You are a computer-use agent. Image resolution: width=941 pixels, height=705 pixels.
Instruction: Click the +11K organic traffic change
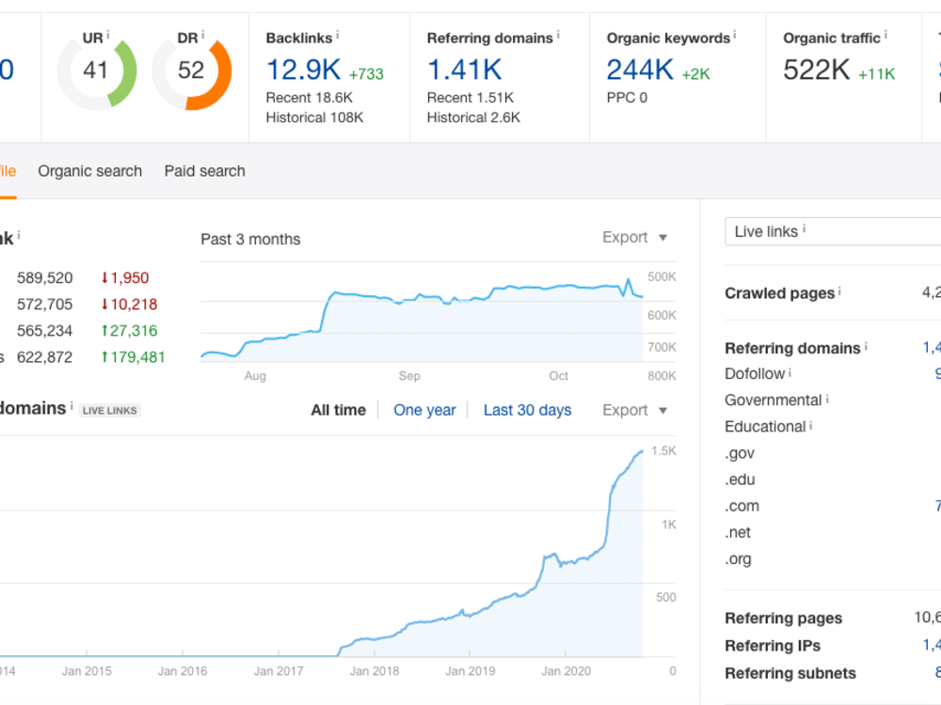pos(877,73)
